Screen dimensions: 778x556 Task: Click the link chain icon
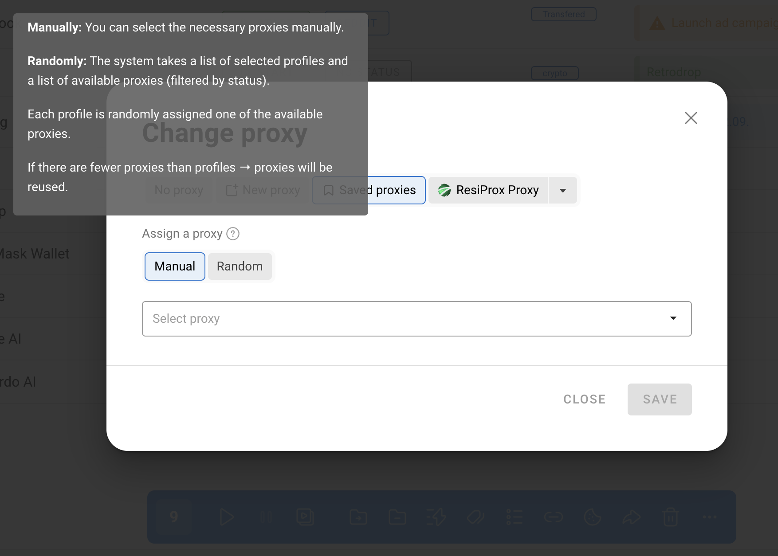click(x=553, y=517)
